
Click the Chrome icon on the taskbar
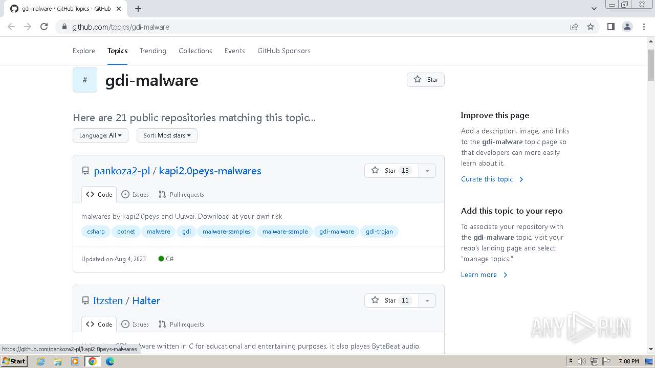tap(93, 361)
